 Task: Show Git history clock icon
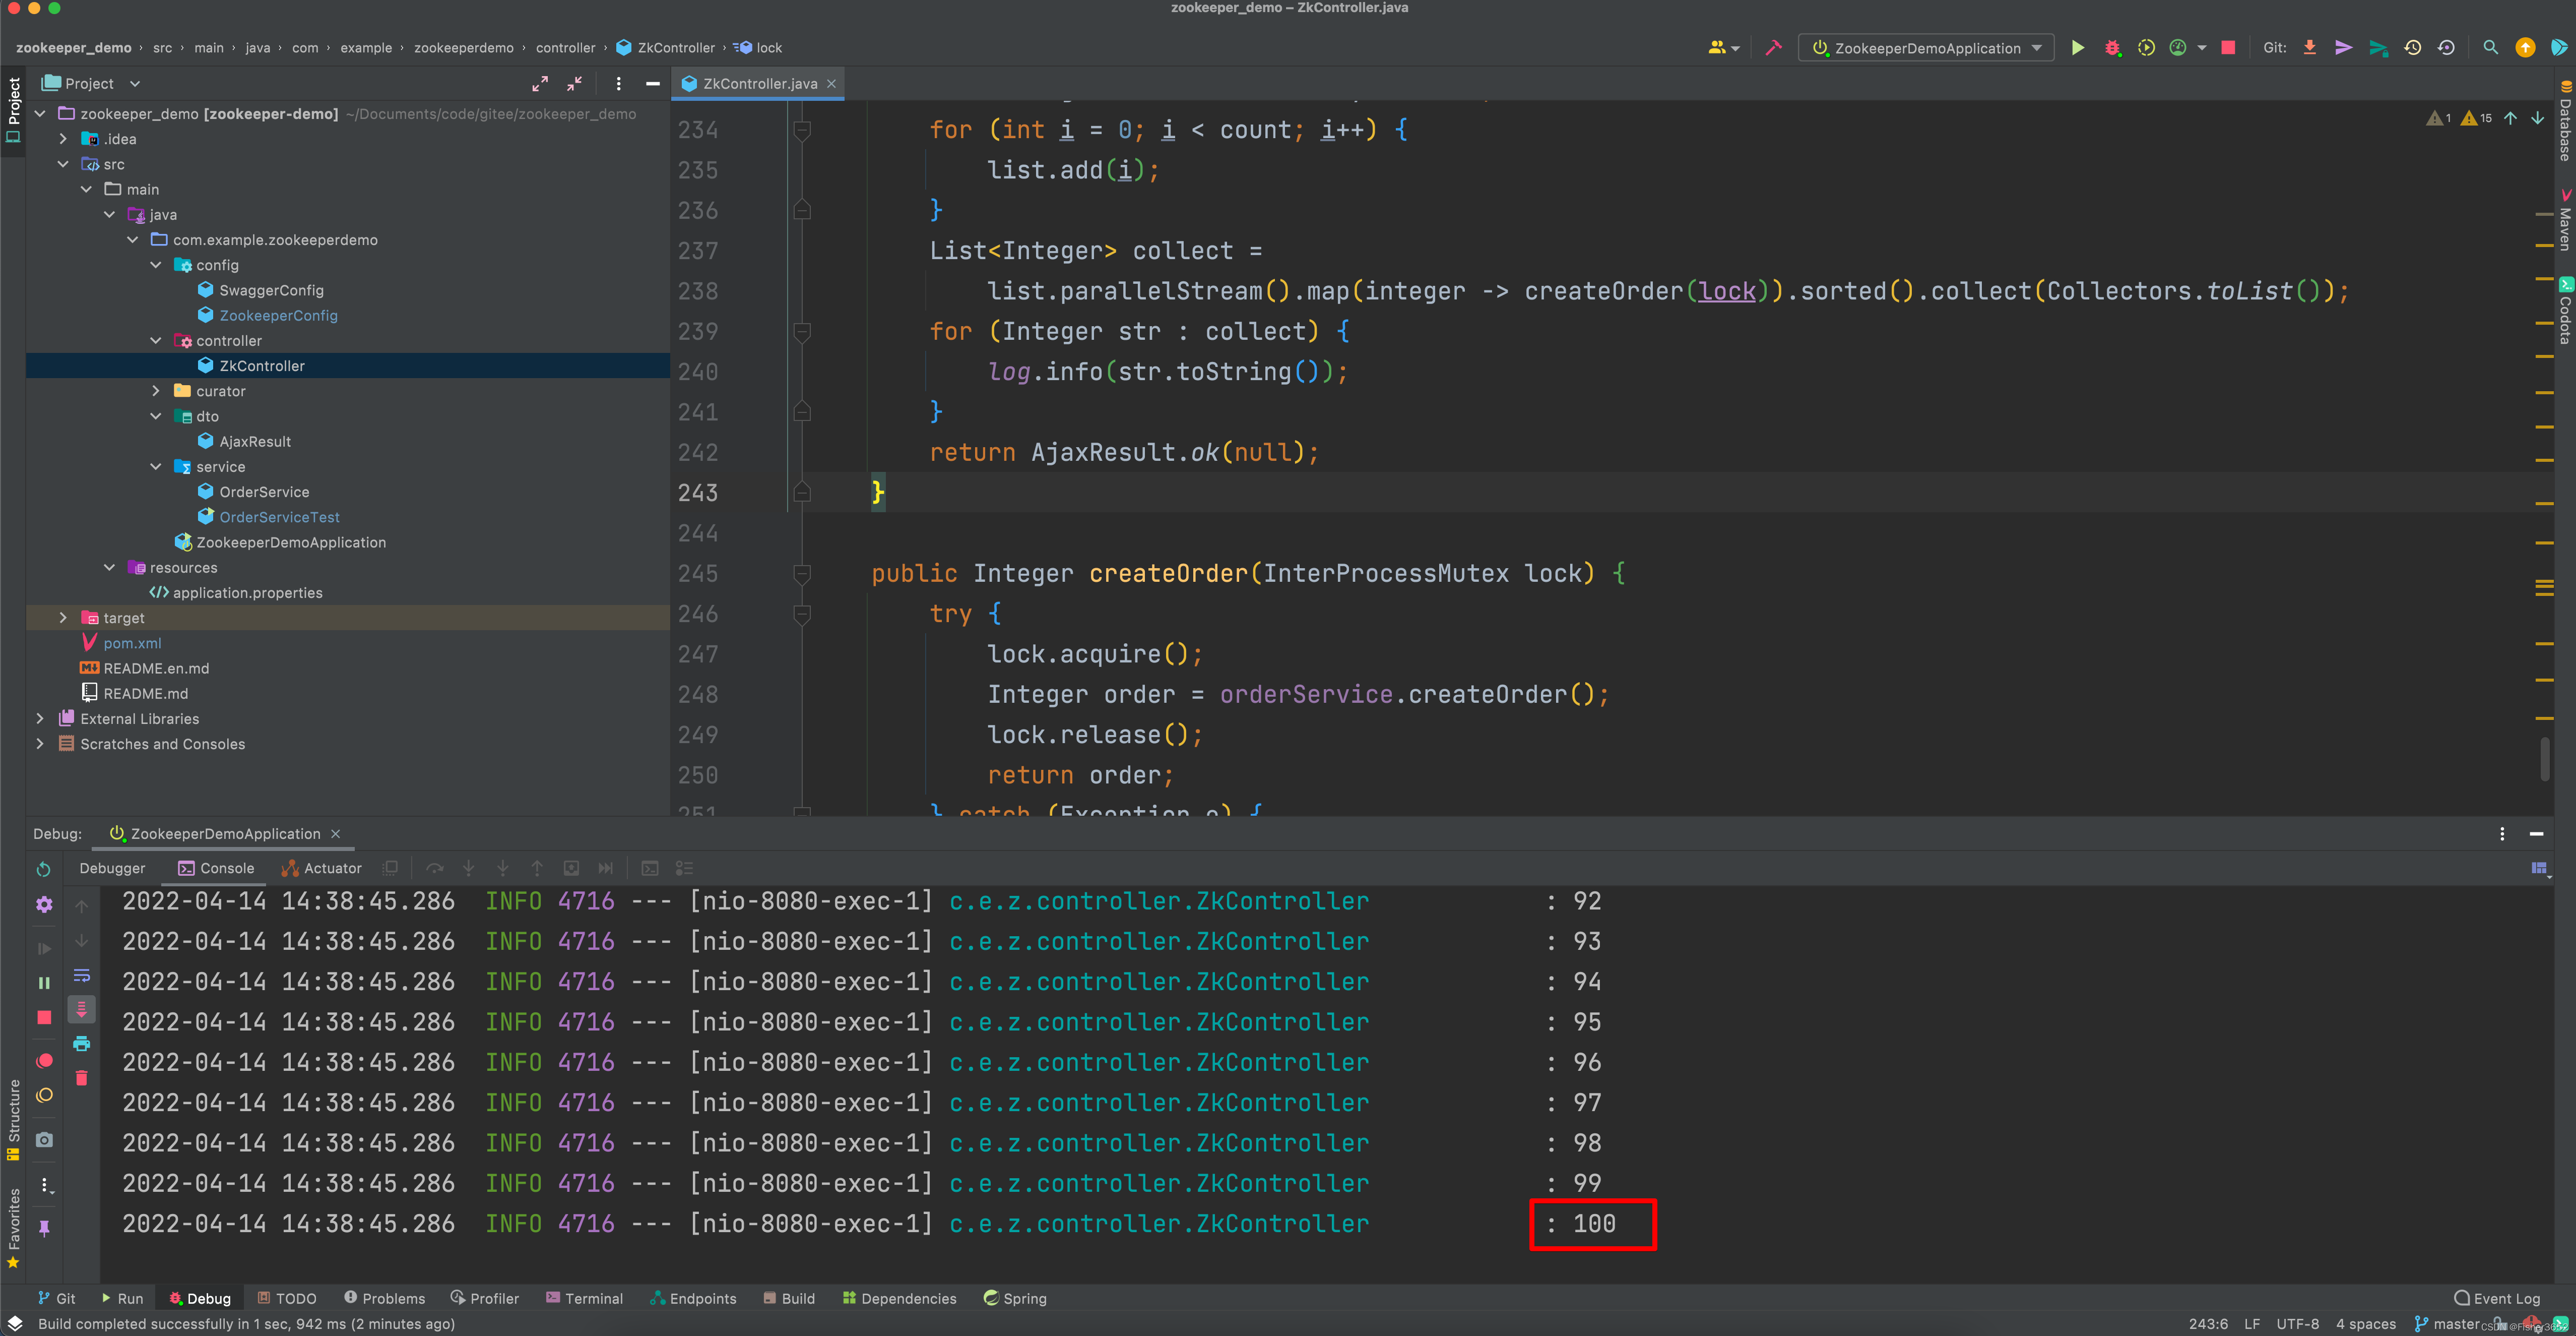2412,48
